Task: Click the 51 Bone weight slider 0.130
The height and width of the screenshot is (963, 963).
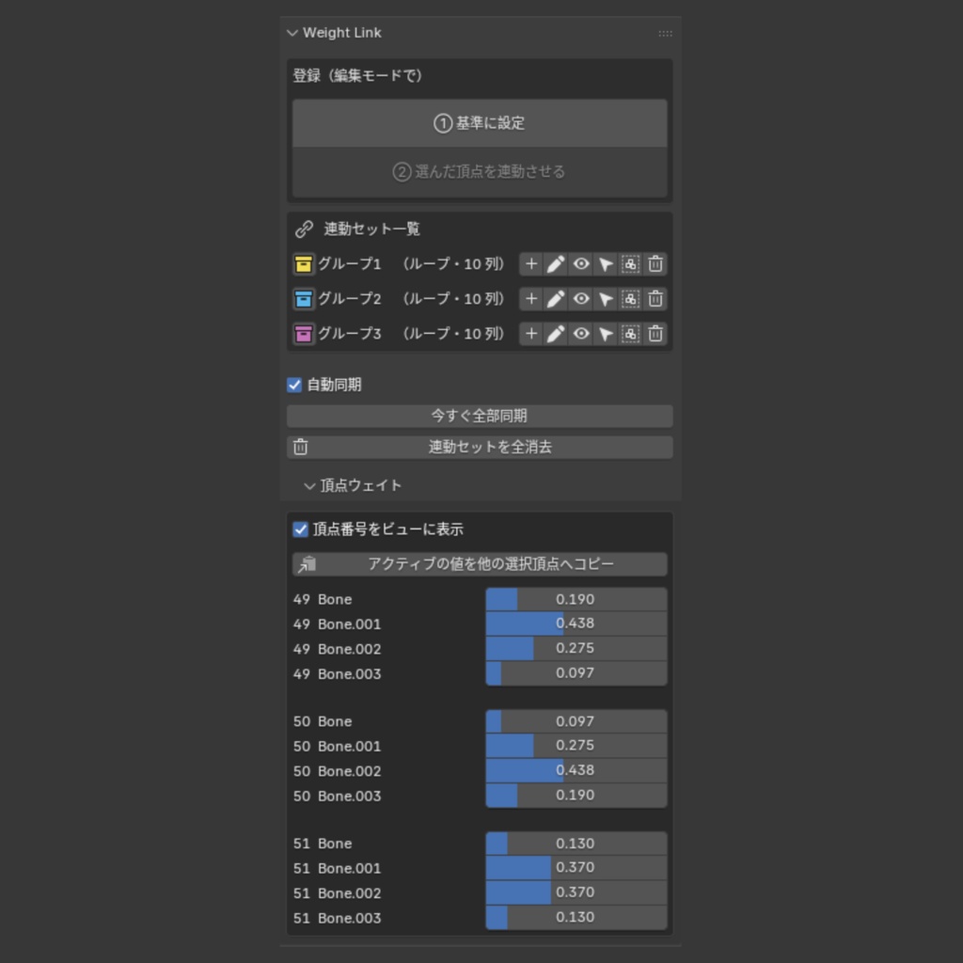Action: click(576, 844)
